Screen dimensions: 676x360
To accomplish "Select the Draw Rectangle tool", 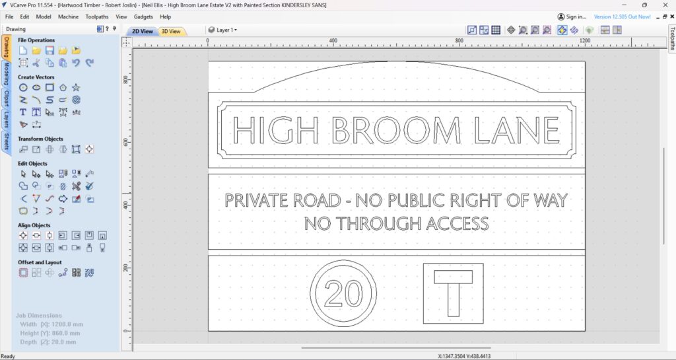I will click(50, 87).
